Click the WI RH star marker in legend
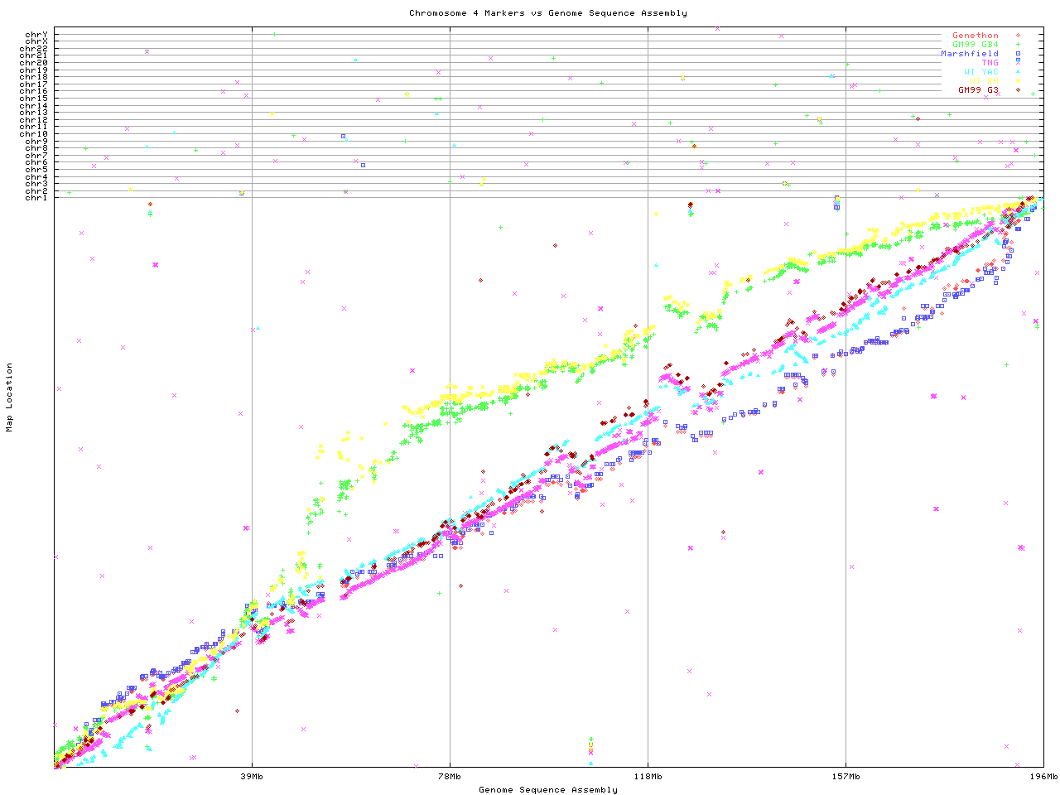Image resolution: width=1060 pixels, height=795 pixels. [1018, 81]
